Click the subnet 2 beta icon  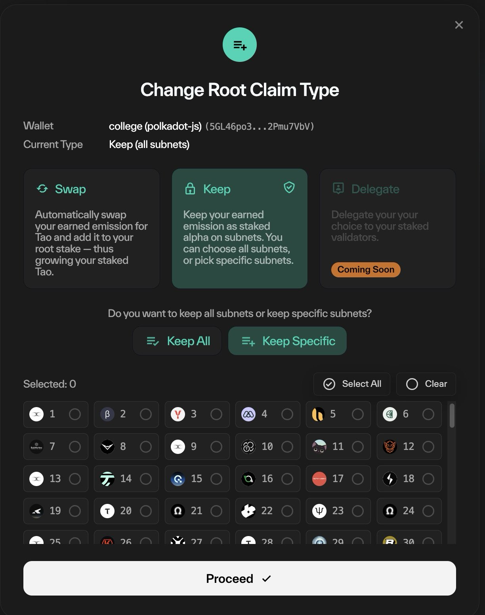(x=107, y=414)
